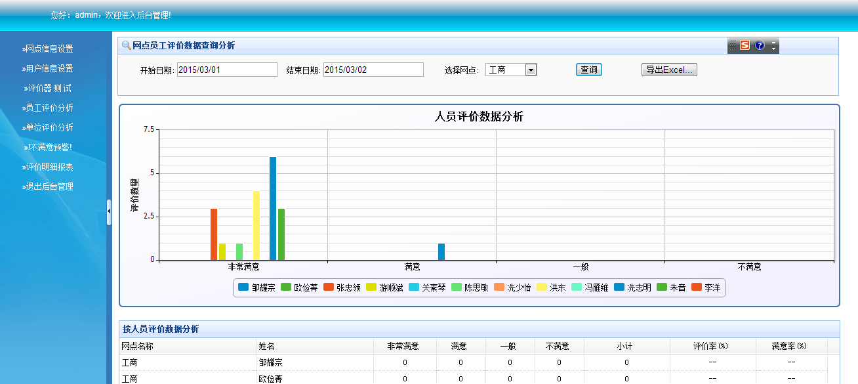
Task: Open the blue question mark help icon
Action: tap(760, 45)
